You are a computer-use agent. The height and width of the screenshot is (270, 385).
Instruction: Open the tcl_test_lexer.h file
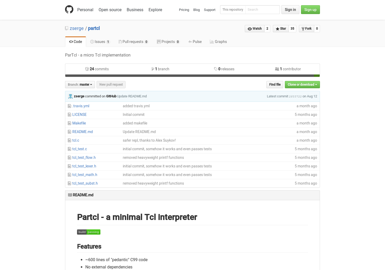point(84,166)
